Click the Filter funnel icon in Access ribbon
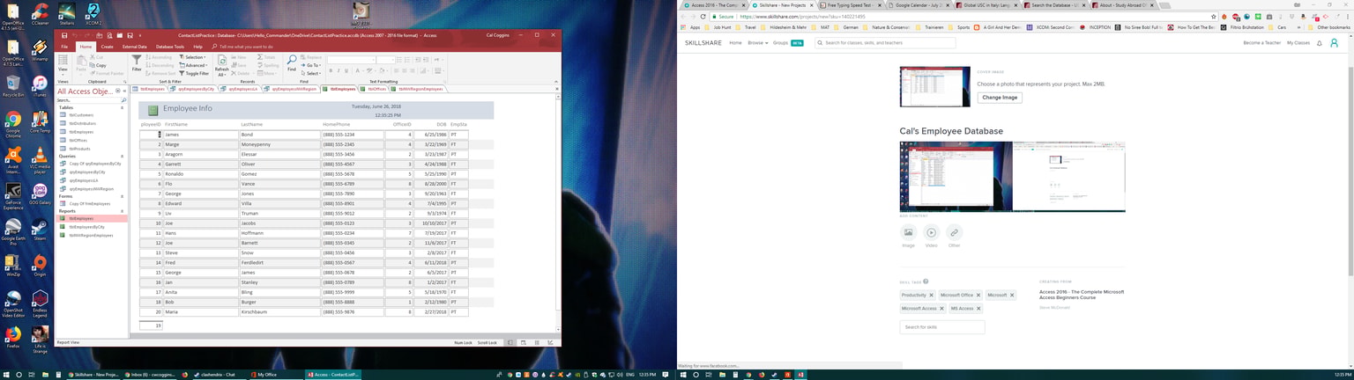Viewport: 1354px width, 380px height. click(x=137, y=63)
